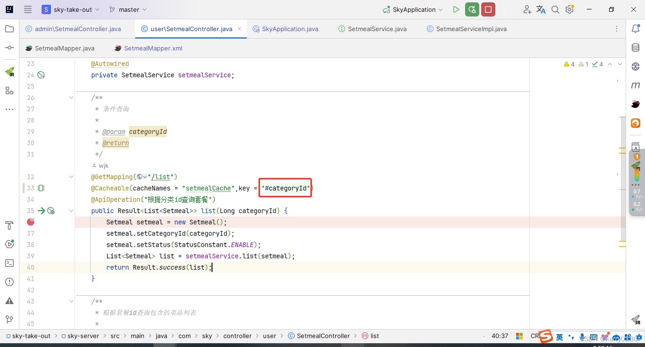Open the Database tool window

point(635,47)
